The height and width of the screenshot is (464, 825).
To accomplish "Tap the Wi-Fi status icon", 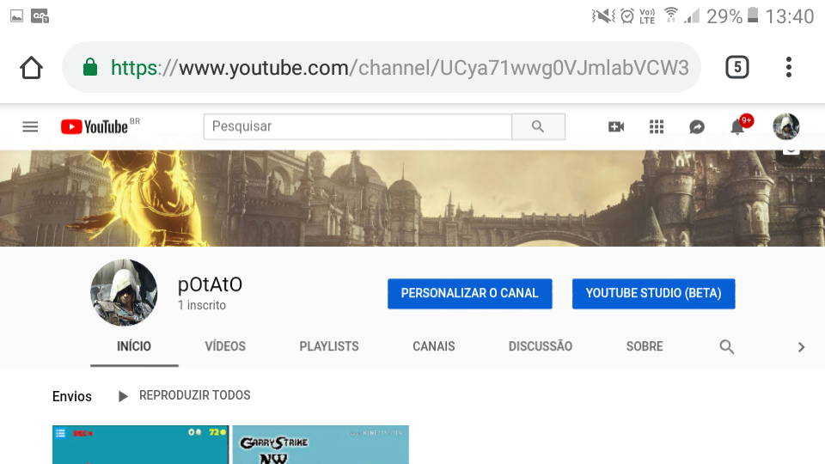I will [x=671, y=15].
